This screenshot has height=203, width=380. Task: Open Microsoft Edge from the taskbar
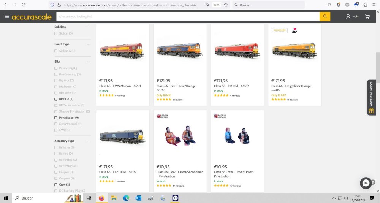point(126,198)
